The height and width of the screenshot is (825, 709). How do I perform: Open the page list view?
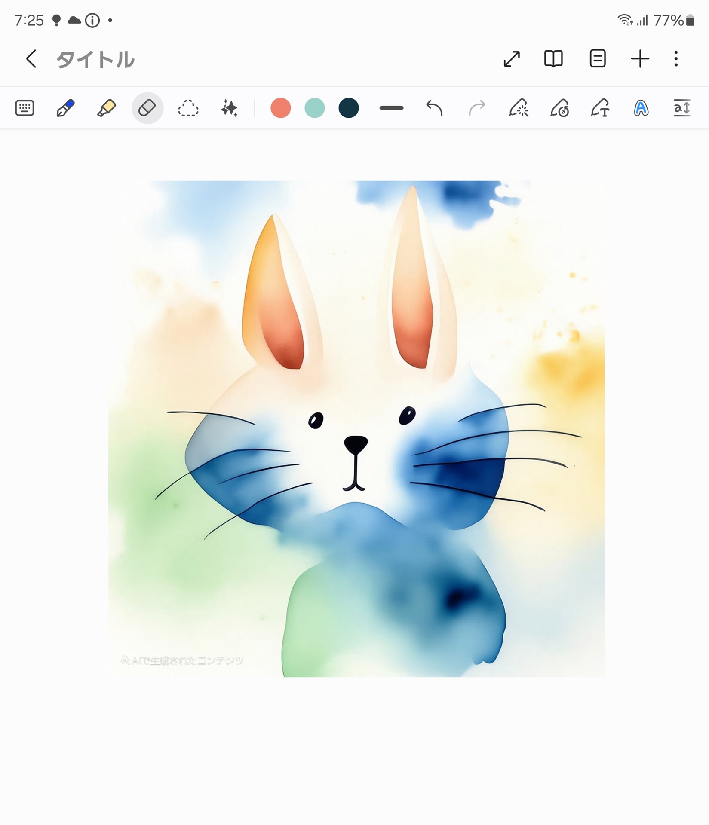pyautogui.click(x=597, y=59)
